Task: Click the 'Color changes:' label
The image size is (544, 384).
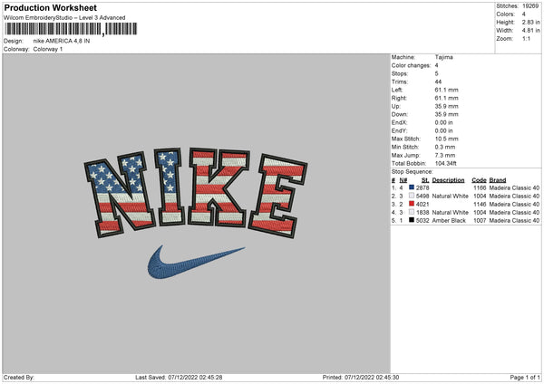Action: pyautogui.click(x=411, y=65)
